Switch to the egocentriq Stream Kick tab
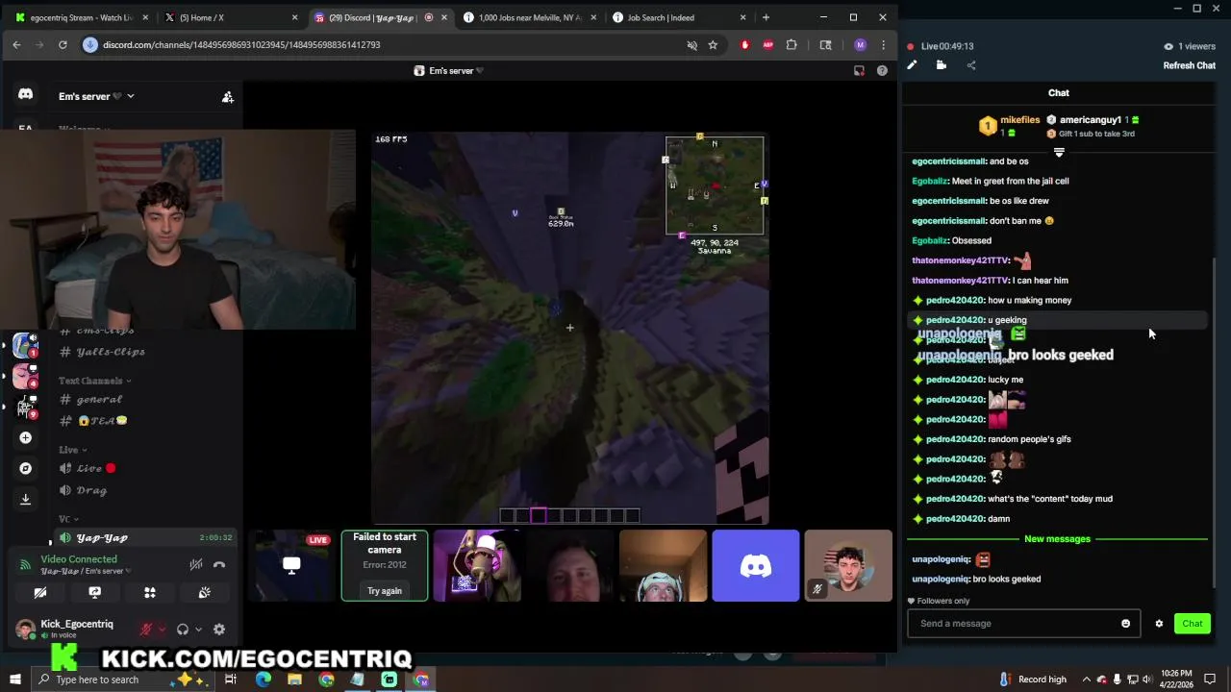Screen dimensions: 1231x692 tap(81, 17)
